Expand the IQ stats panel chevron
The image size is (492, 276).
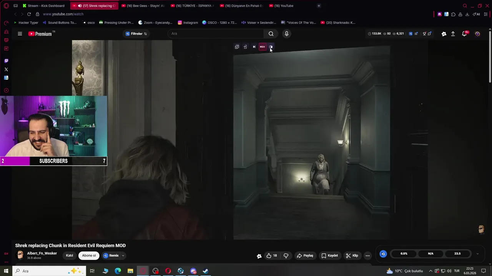point(477,254)
